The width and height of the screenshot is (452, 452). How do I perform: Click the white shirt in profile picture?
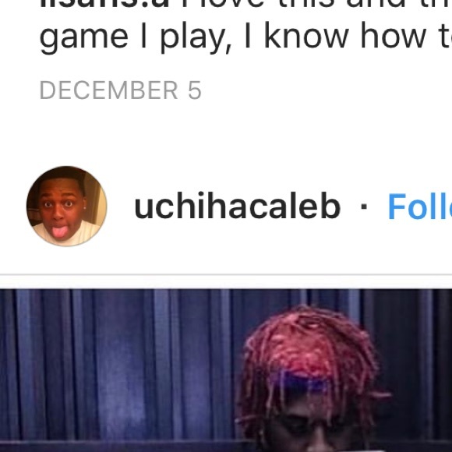(x=66, y=232)
